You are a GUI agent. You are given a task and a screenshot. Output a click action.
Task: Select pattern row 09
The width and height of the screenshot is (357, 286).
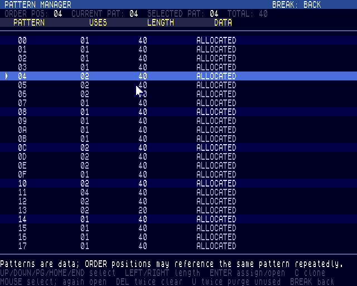pyautogui.click(x=178, y=121)
